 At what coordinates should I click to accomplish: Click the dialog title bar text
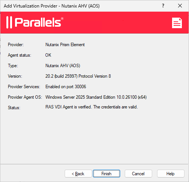click(x=51, y=6)
